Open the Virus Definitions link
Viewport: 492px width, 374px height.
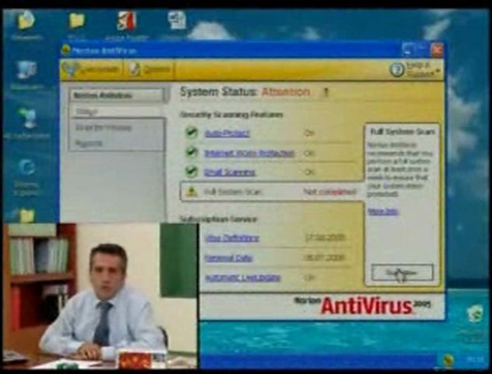232,238
